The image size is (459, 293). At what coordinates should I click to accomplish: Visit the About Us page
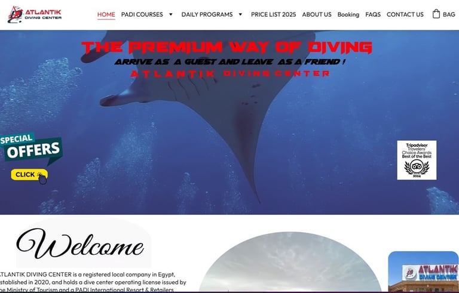pyautogui.click(x=317, y=14)
